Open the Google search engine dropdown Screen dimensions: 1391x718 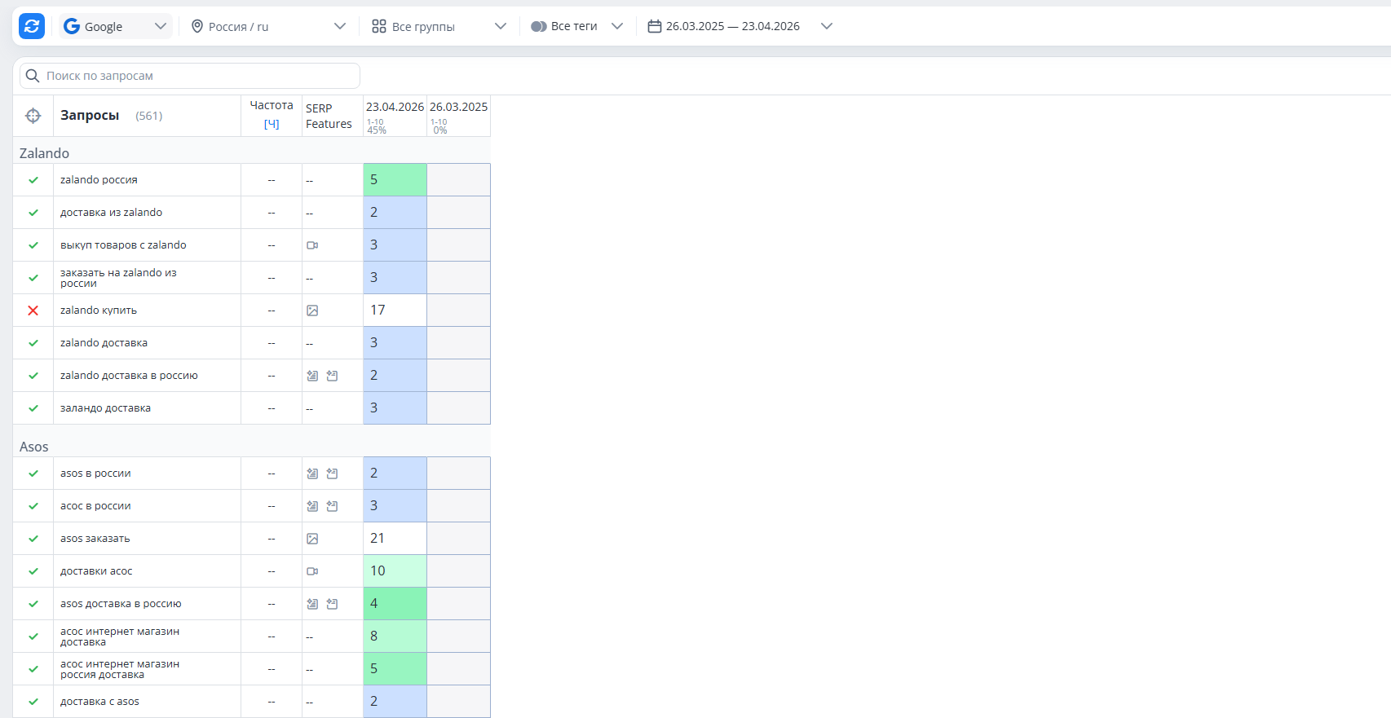pos(116,26)
